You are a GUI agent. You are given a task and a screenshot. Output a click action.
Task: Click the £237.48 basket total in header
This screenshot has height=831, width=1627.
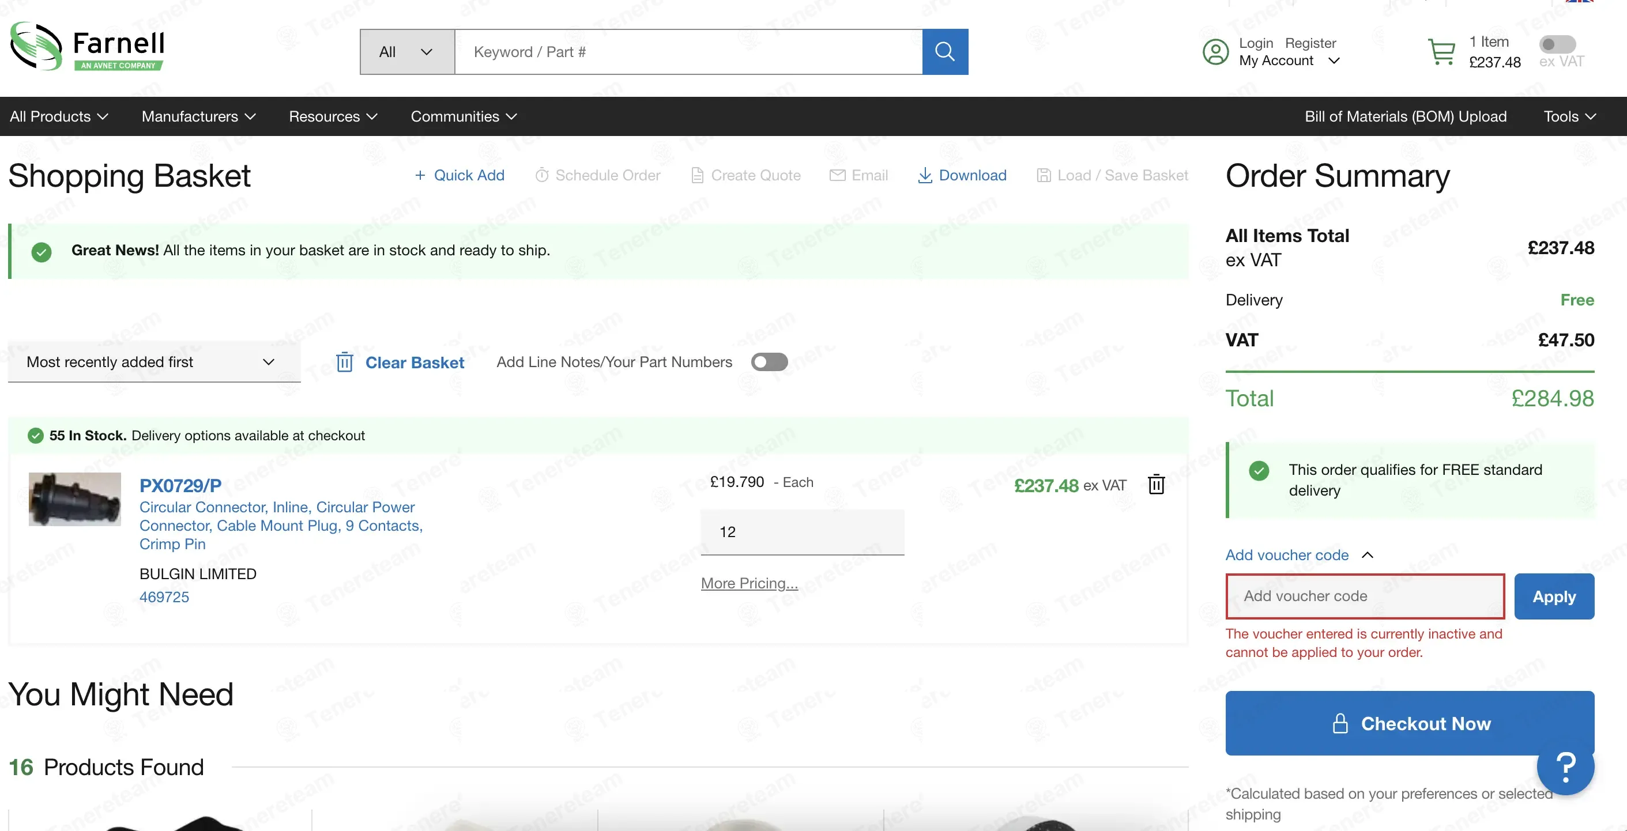1494,62
